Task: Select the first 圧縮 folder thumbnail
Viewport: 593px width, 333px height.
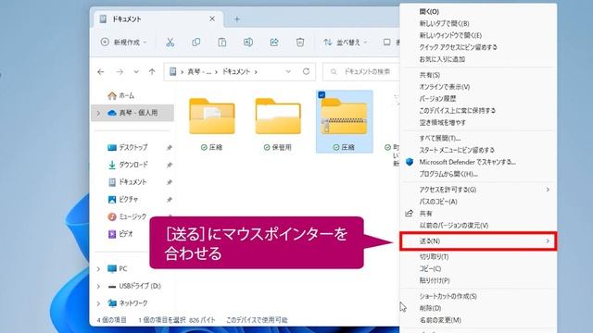Action: click(212, 117)
